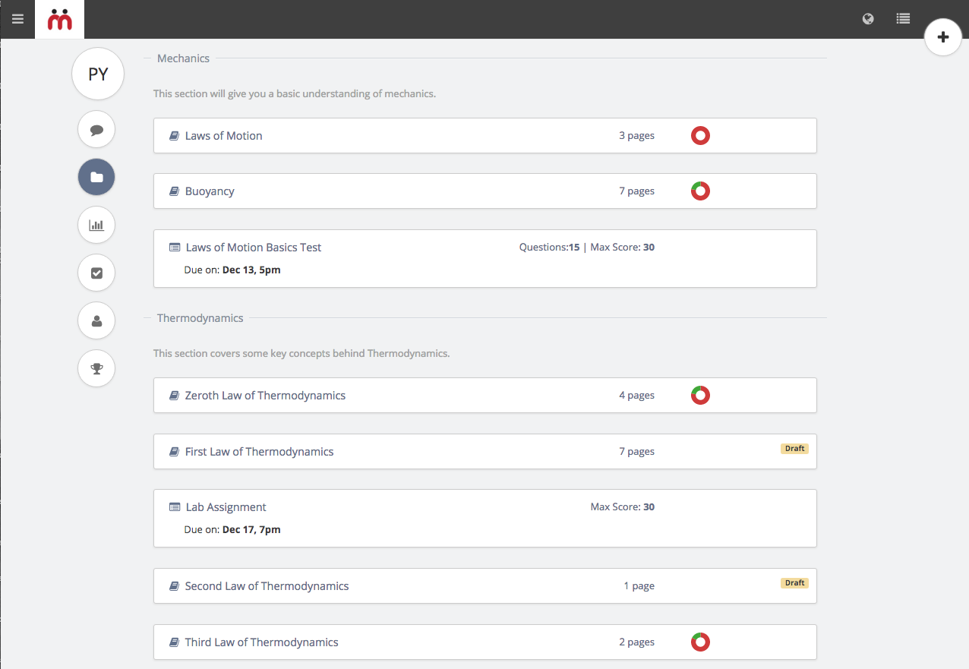The width and height of the screenshot is (969, 669).
Task: Click the assignment icon beside Lab Assignment
Action: click(x=175, y=507)
